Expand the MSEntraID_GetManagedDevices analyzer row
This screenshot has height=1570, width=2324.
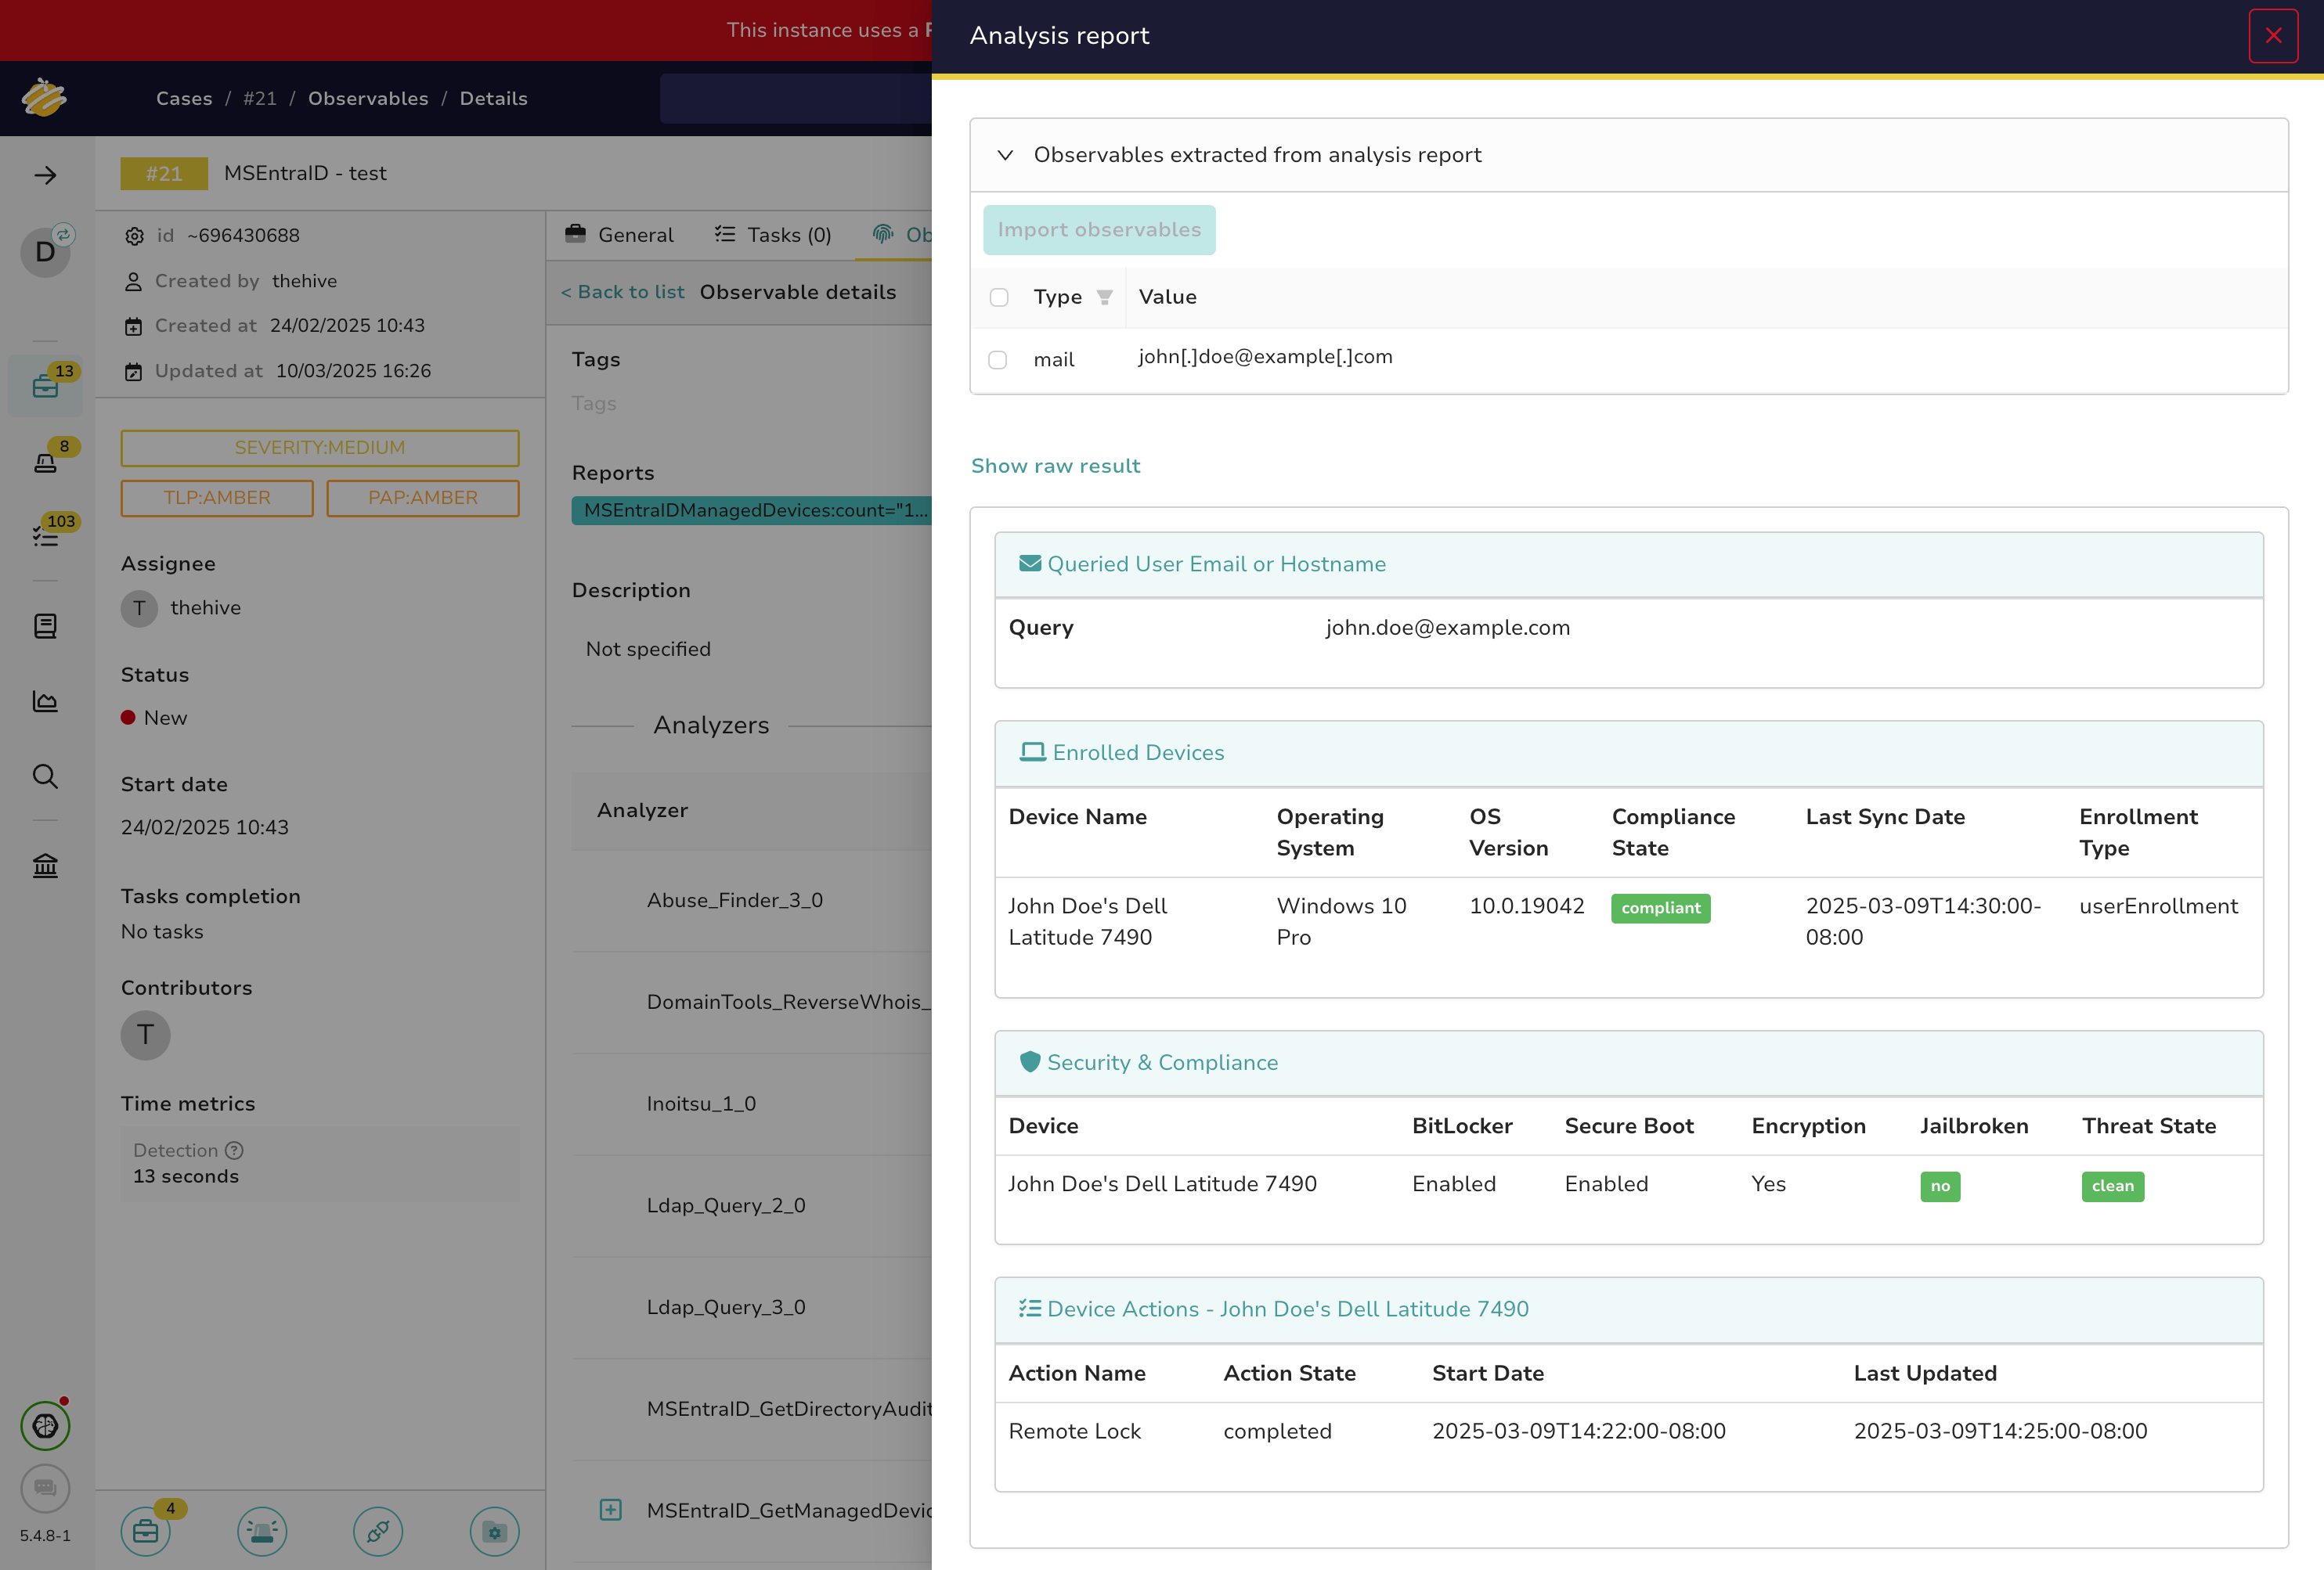click(610, 1510)
